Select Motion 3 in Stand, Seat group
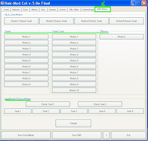The width and height of the screenshot is (148, 141). coord(74,49)
